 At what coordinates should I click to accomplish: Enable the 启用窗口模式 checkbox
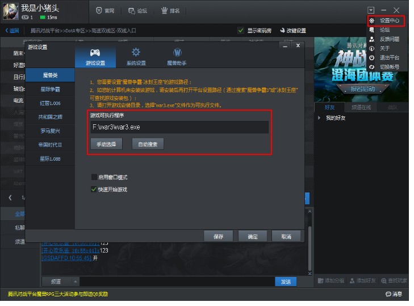tap(94, 177)
